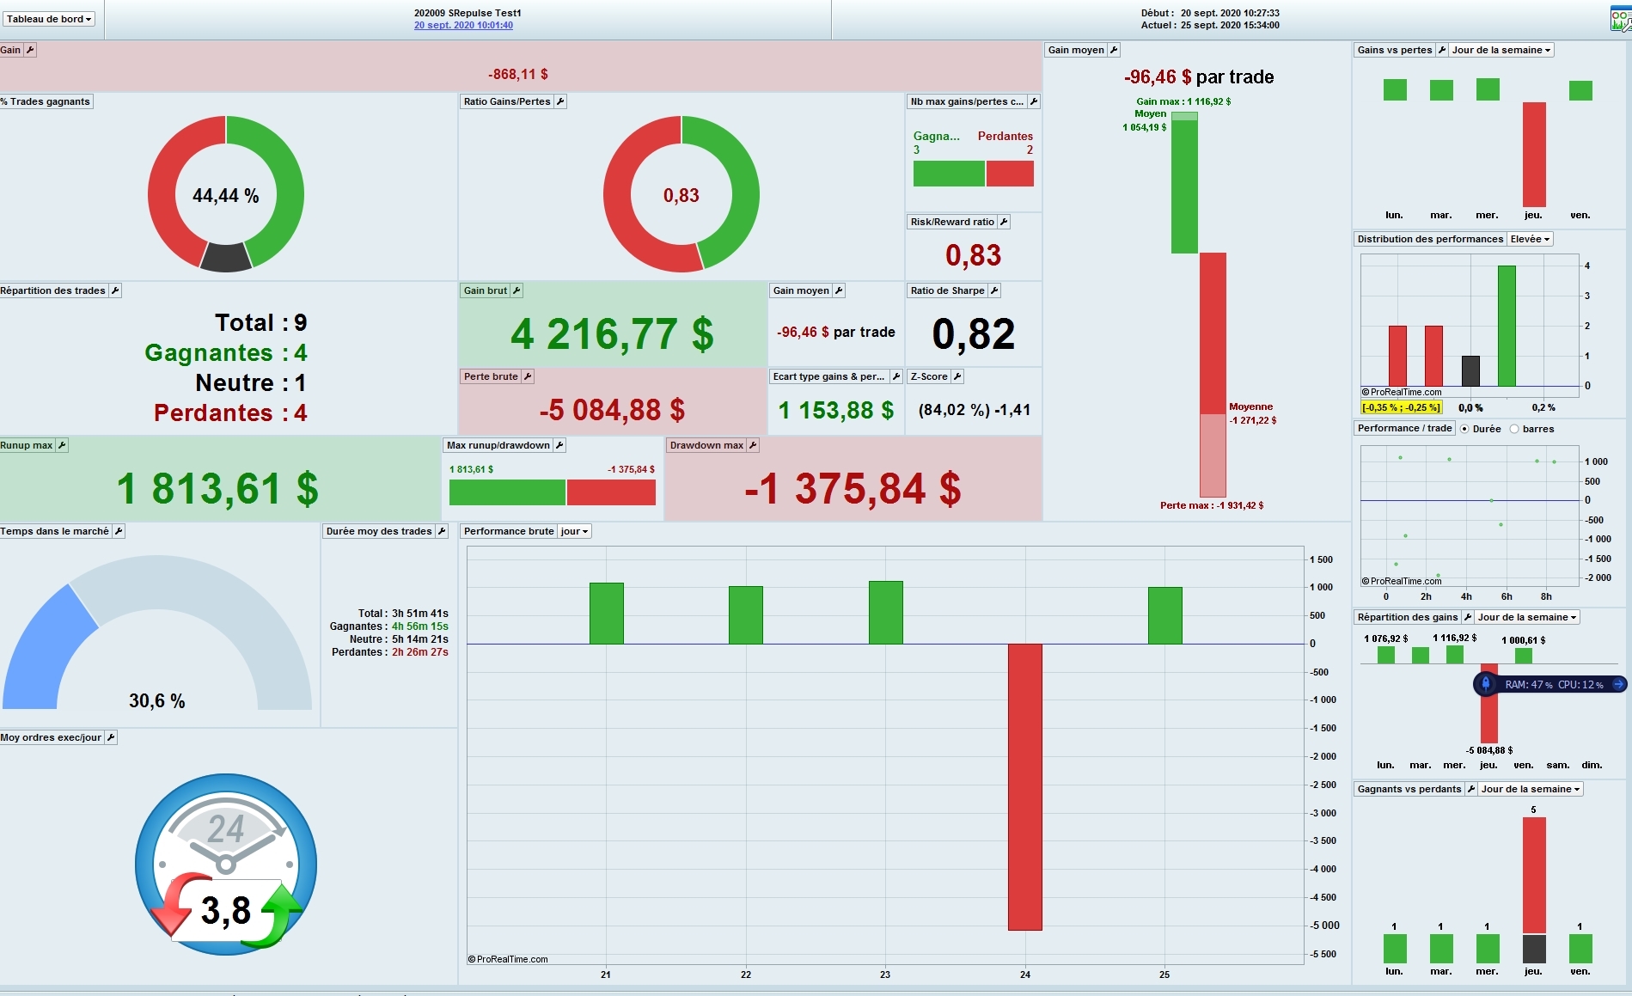Open Runup max settings wrench

pos(62,445)
